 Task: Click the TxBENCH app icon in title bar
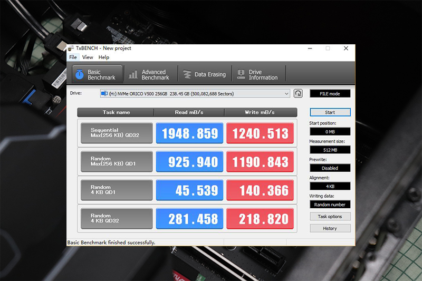point(71,48)
